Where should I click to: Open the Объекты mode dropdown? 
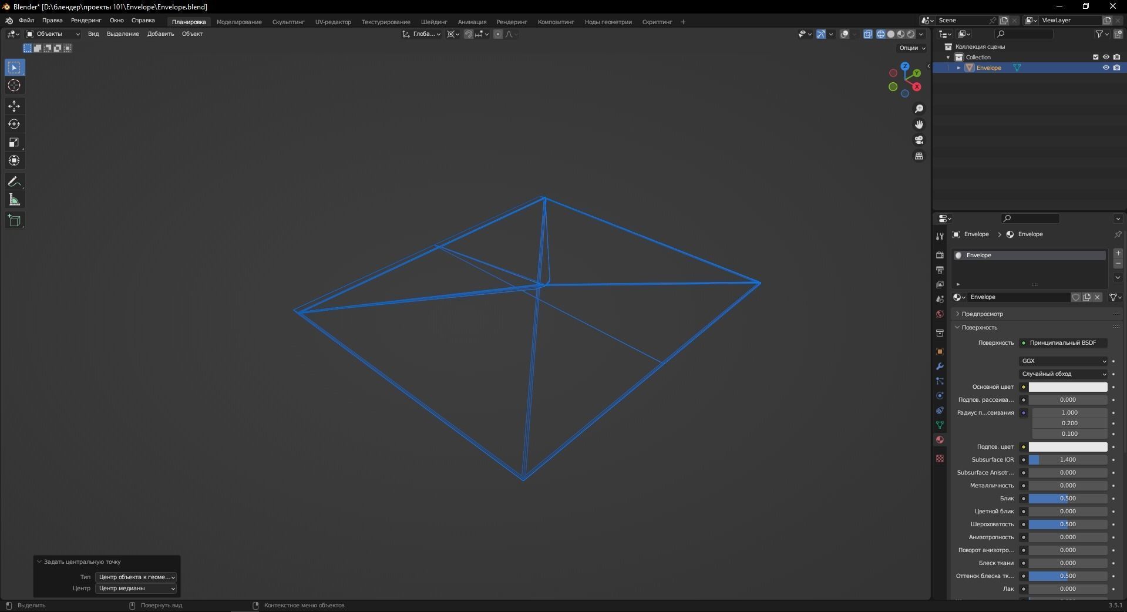coord(53,34)
